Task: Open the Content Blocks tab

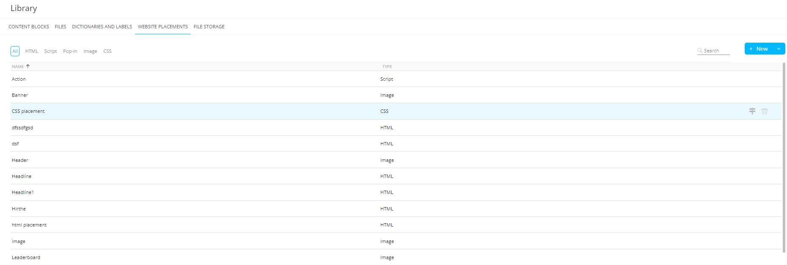Action: tap(29, 27)
